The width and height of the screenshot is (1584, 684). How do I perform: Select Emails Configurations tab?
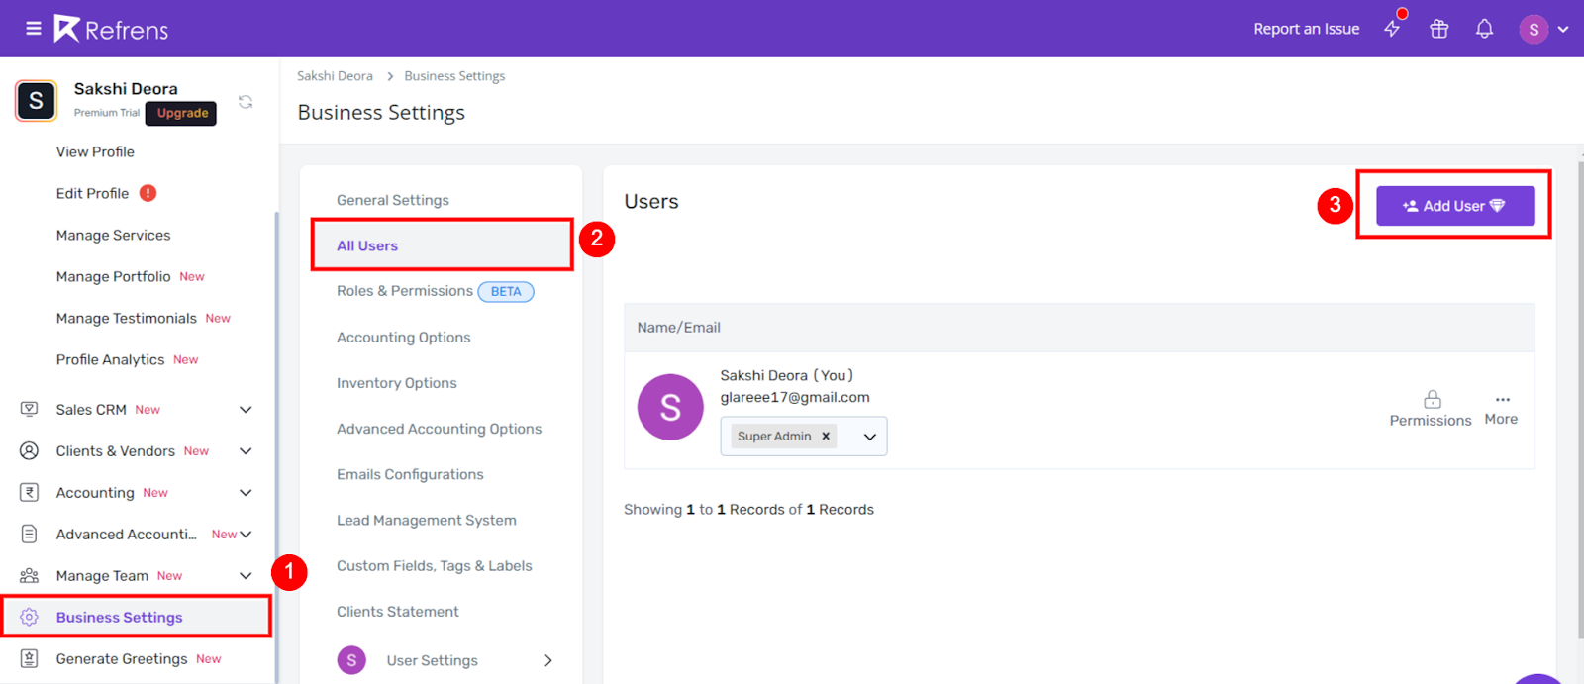pos(410,474)
